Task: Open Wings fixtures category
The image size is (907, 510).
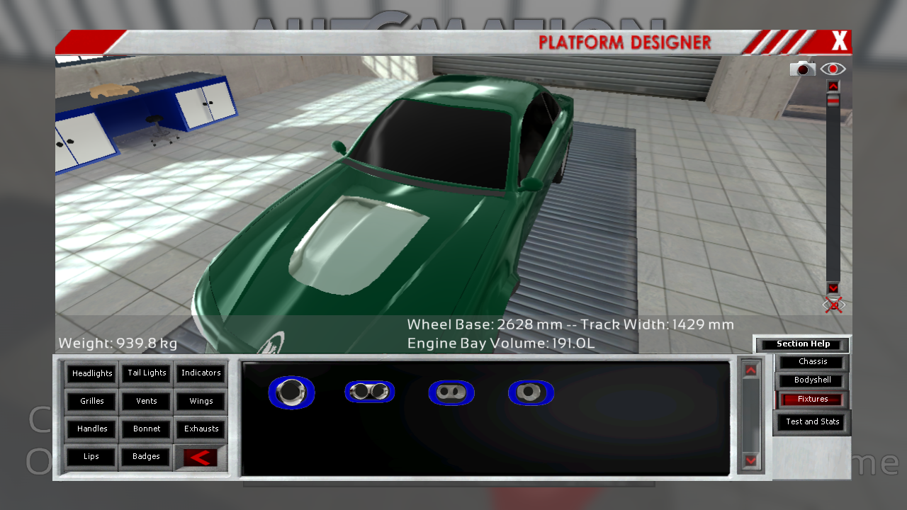Action: pos(201,401)
